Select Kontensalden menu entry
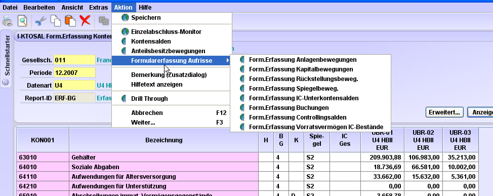Viewport: 493px width, 196px height. (x=172, y=42)
